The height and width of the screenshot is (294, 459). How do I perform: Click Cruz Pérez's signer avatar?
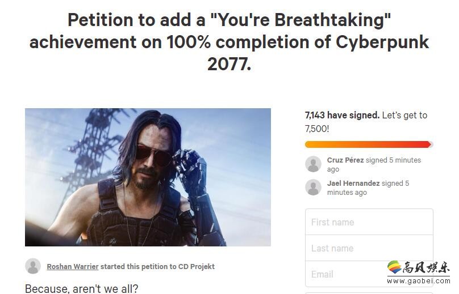313,164
